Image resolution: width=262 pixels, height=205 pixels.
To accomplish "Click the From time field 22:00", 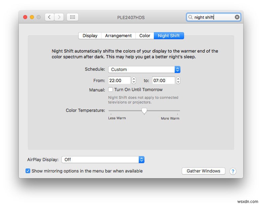I will click(x=119, y=80).
